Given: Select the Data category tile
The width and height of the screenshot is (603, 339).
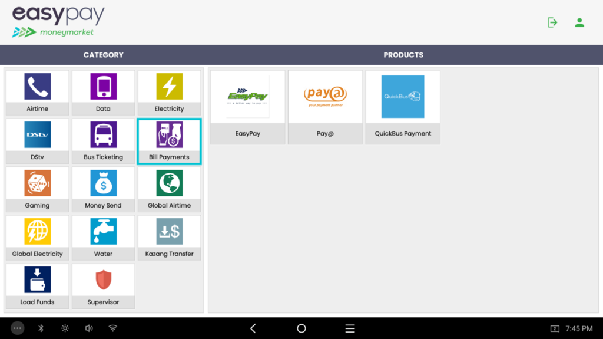Looking at the screenshot, I should click(x=103, y=93).
